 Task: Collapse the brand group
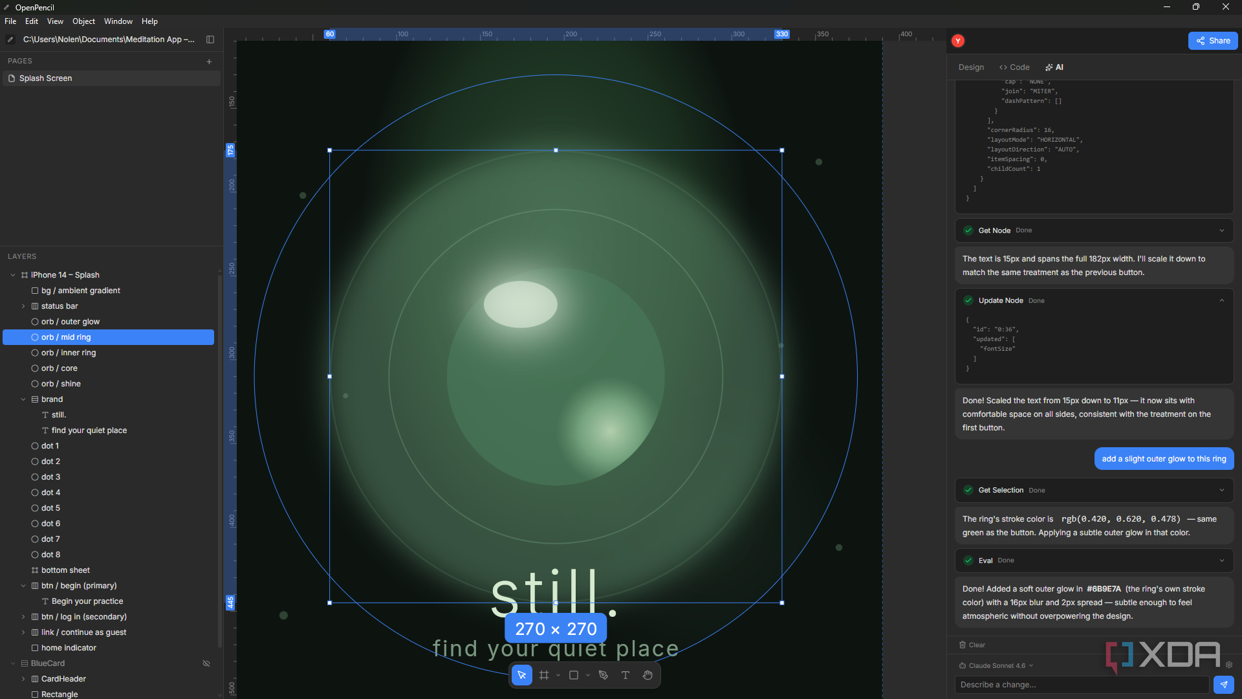(x=23, y=399)
